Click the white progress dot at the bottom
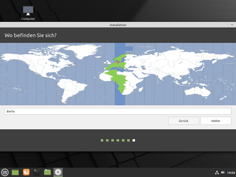Screen dimensions: 236x177 (x=134, y=140)
